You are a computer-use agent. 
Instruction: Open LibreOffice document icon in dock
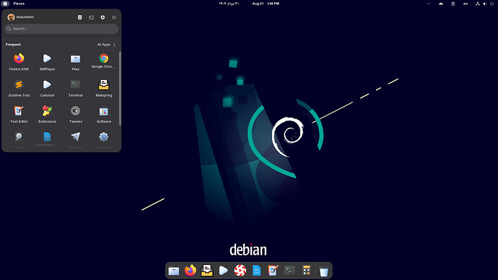pyautogui.click(x=257, y=271)
